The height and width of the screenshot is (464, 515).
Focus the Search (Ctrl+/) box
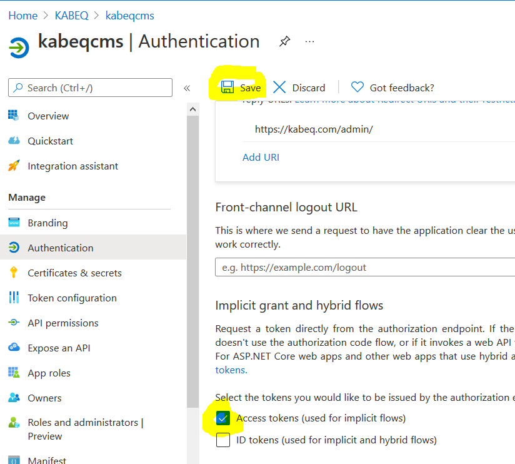(91, 88)
